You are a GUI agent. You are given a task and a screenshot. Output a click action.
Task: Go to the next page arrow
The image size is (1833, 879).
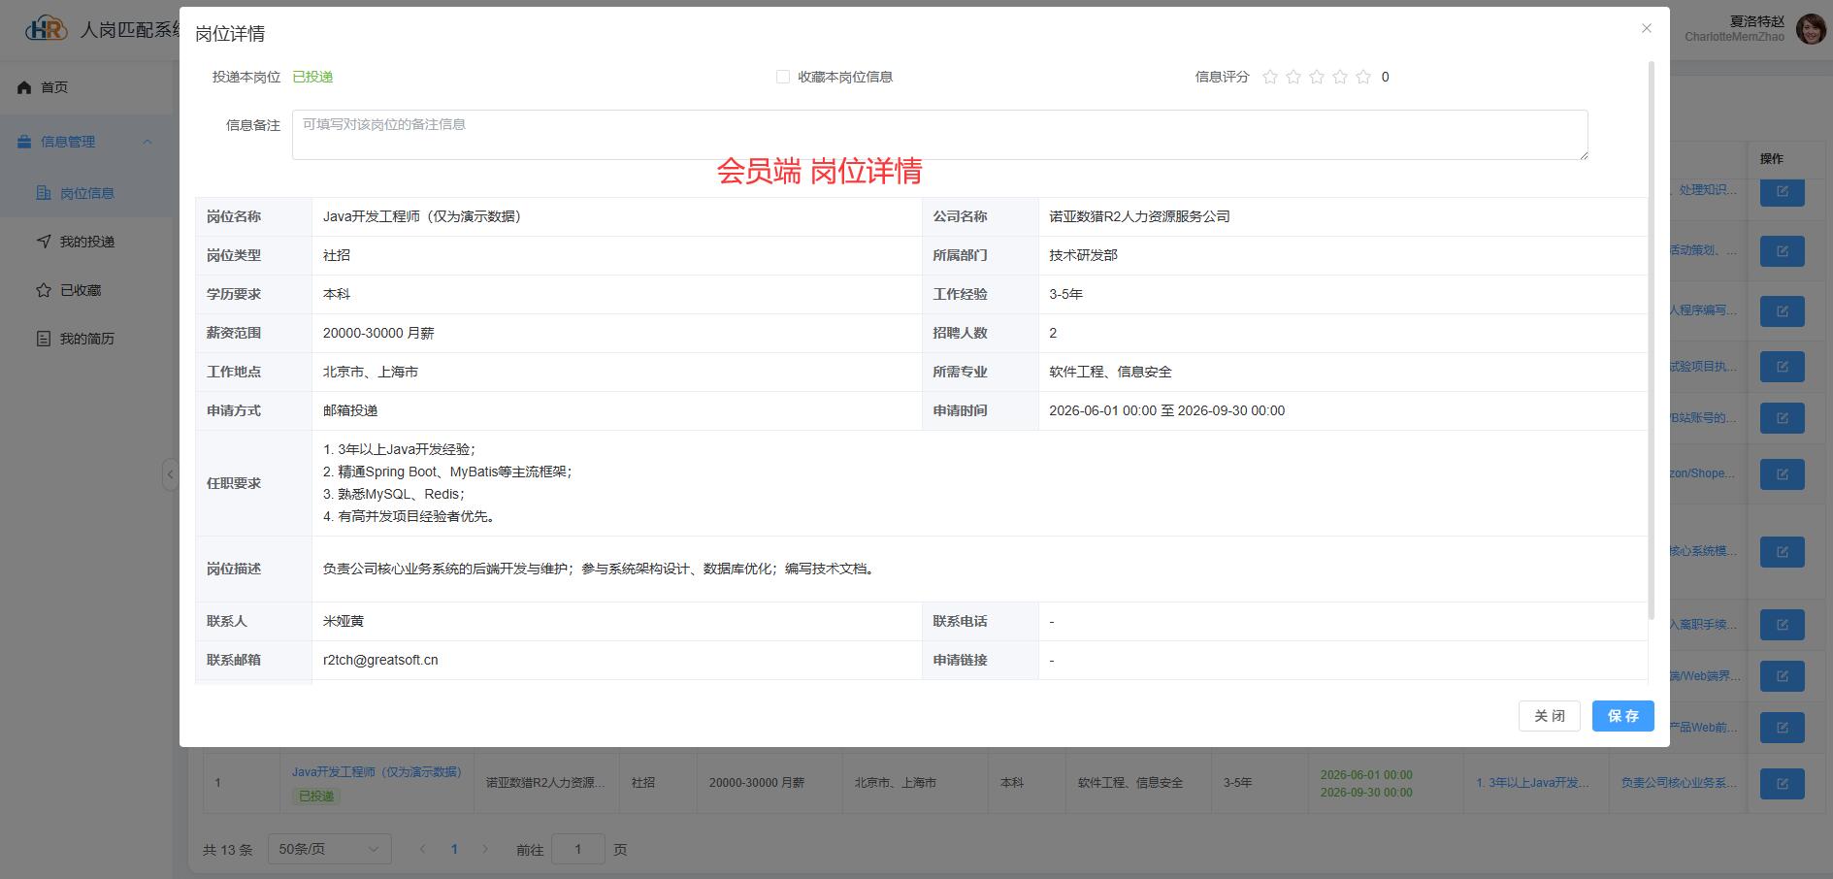(485, 849)
